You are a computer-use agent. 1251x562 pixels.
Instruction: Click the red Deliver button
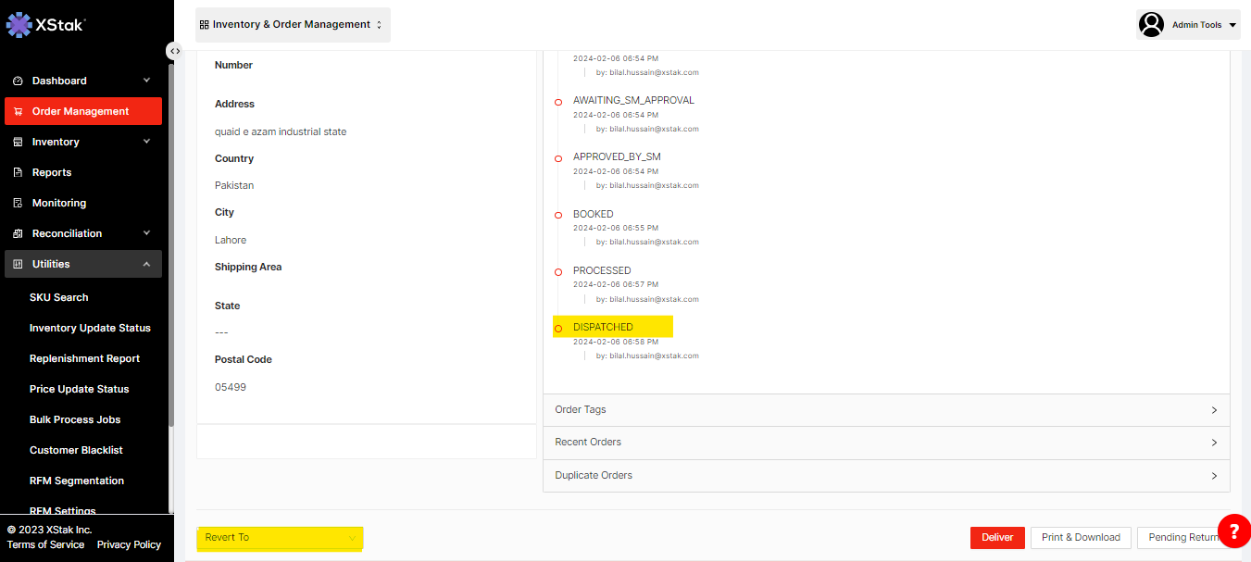[997, 537]
